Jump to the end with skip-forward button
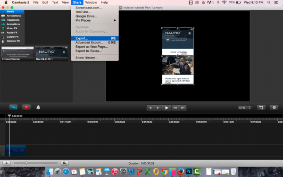283x177 pixels. coord(183,108)
